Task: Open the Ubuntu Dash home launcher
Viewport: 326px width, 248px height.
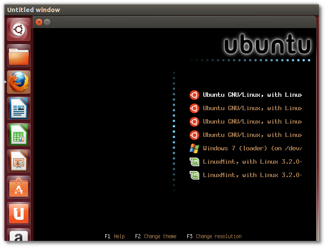Action: 19,29
